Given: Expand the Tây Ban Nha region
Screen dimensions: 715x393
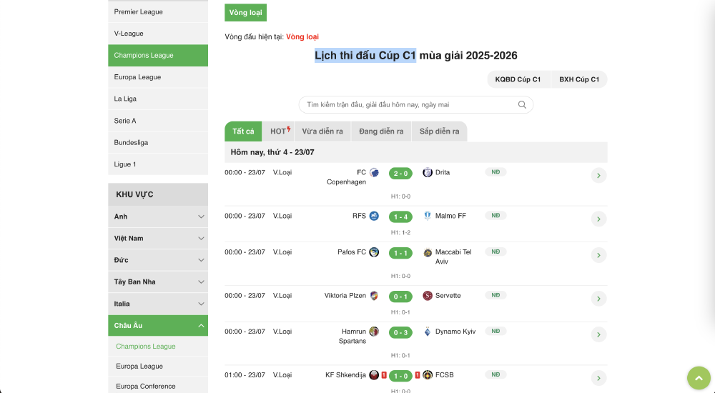Looking at the screenshot, I should tap(201, 282).
